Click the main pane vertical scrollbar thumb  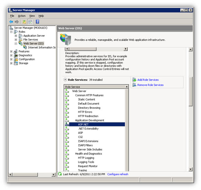[191, 91]
